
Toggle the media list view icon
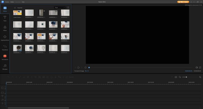point(68,8)
